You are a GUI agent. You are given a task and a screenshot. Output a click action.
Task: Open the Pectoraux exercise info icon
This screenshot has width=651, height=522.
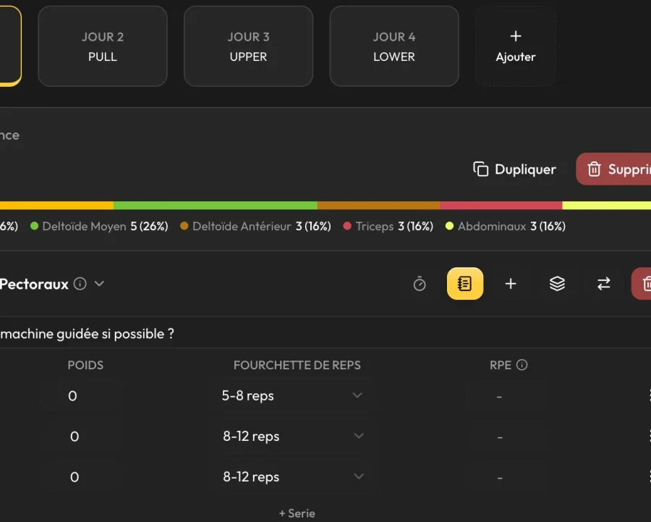click(80, 284)
